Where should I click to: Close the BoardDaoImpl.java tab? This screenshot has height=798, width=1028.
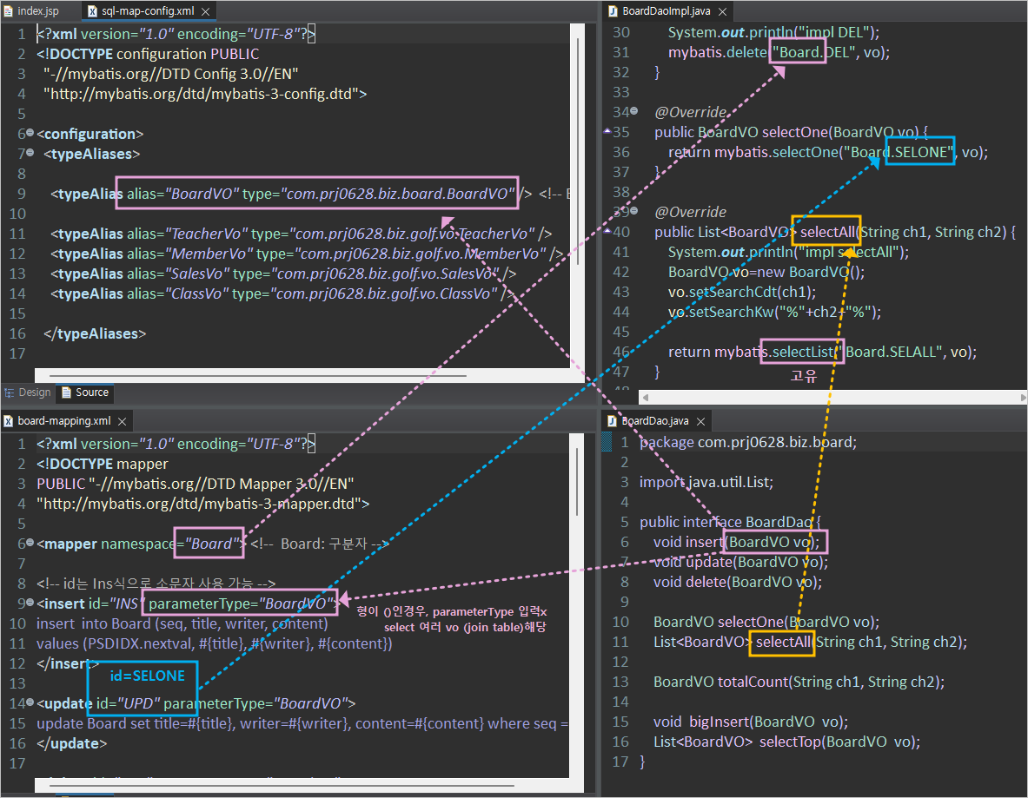click(722, 12)
